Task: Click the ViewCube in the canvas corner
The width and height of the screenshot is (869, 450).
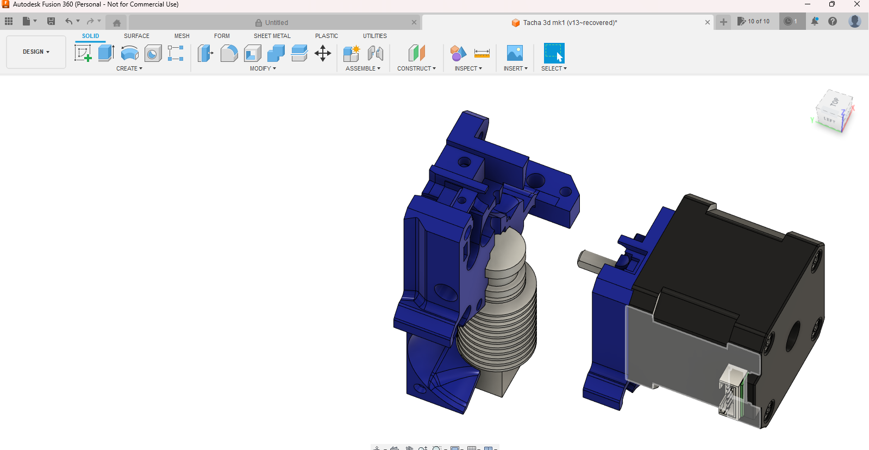Action: coord(834,111)
